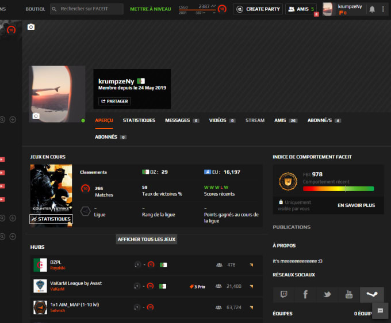This screenshot has height=323, width=391.
Task: Click the Twitter social icon
Action: pos(327,295)
